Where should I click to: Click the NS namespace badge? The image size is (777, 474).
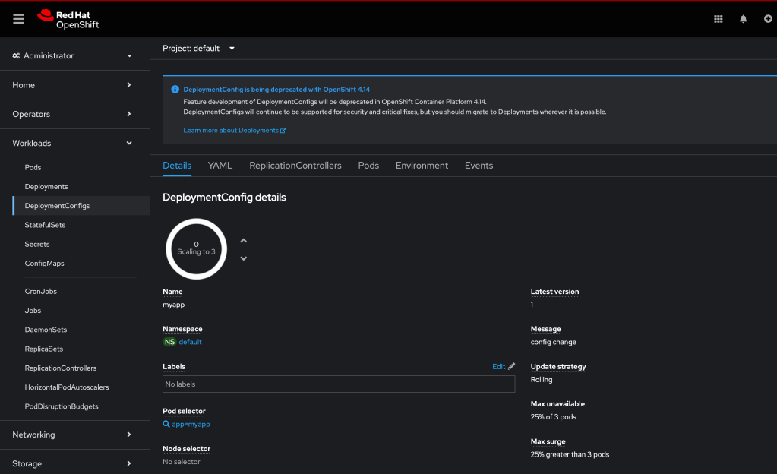point(169,342)
